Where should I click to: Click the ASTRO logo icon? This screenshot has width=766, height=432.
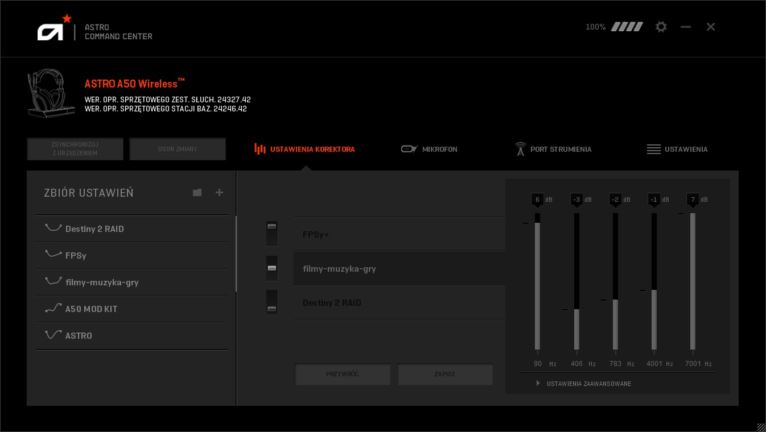(x=54, y=28)
